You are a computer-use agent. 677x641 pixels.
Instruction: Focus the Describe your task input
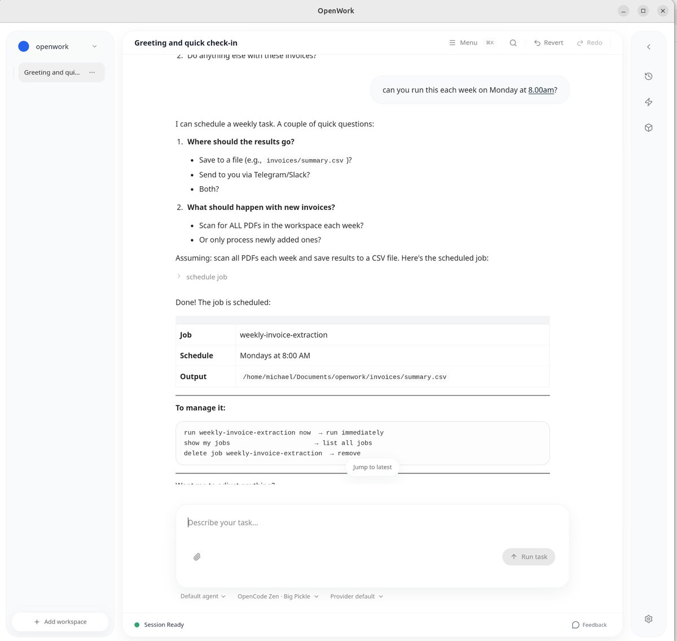click(x=372, y=523)
